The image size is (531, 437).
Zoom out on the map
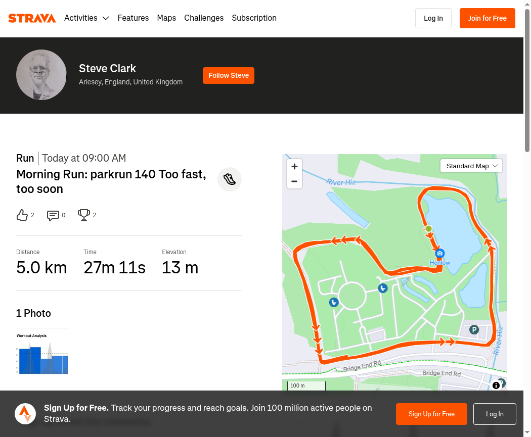(x=294, y=182)
